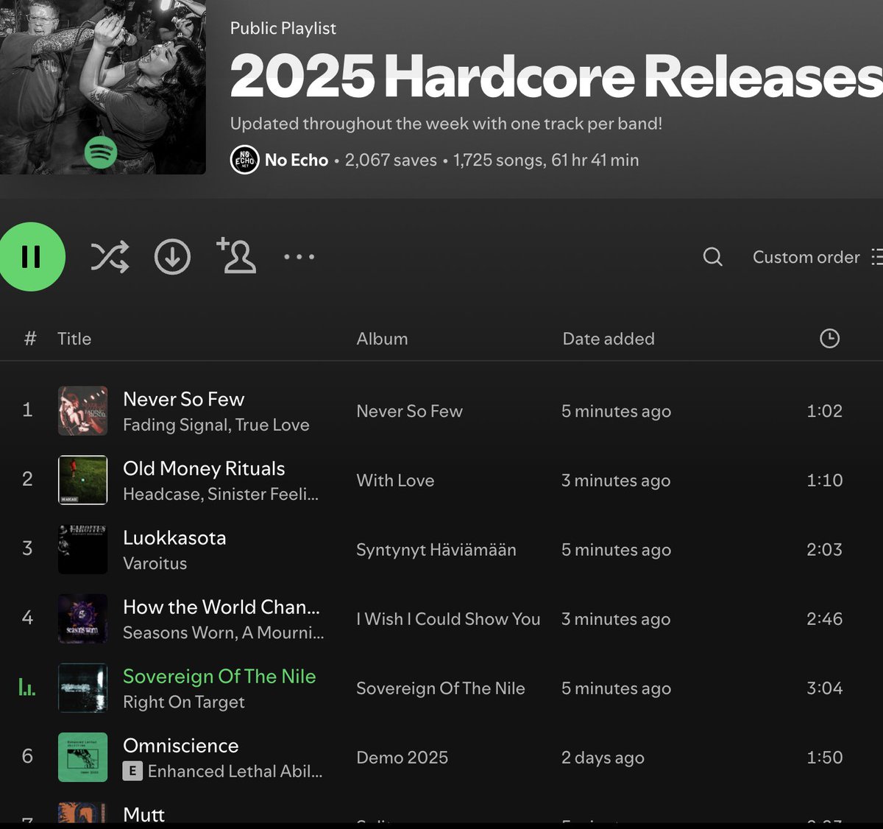
Task: Sort by the Album column header
Action: point(382,339)
